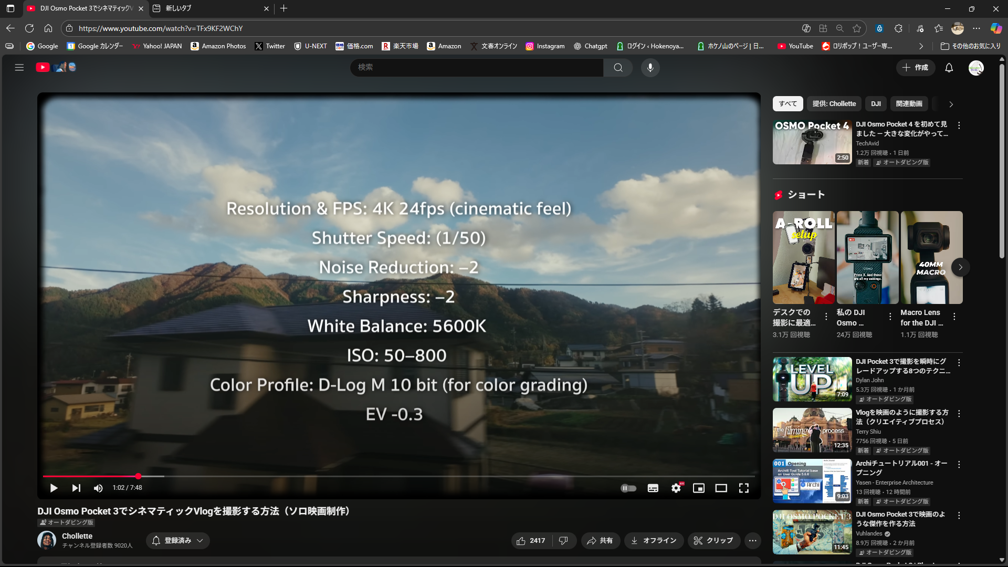Skip to the next video
Screen dimensions: 1008x567
click(76, 488)
